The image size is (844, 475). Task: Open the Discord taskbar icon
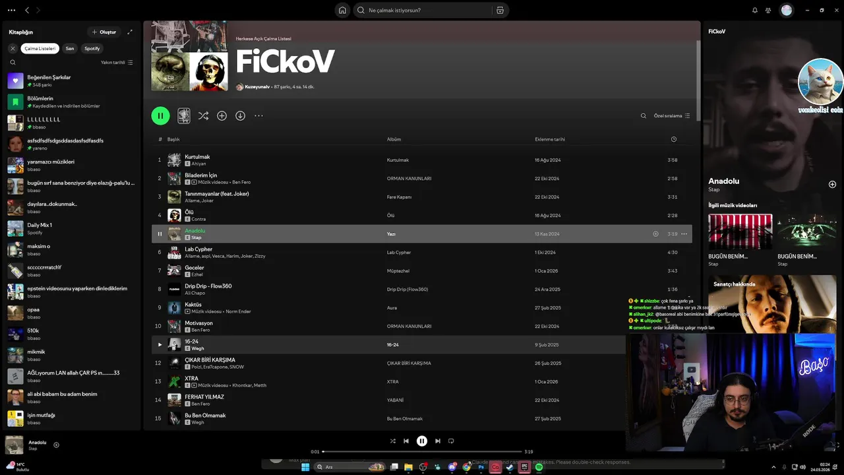(452, 467)
